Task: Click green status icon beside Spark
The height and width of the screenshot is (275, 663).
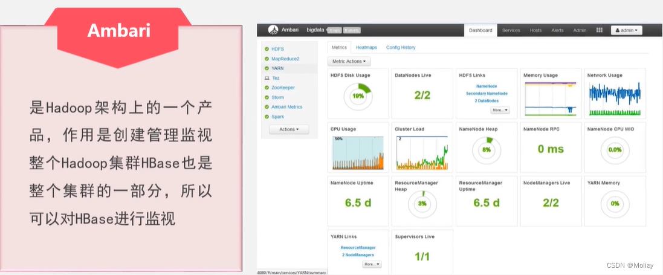Action: [267, 117]
